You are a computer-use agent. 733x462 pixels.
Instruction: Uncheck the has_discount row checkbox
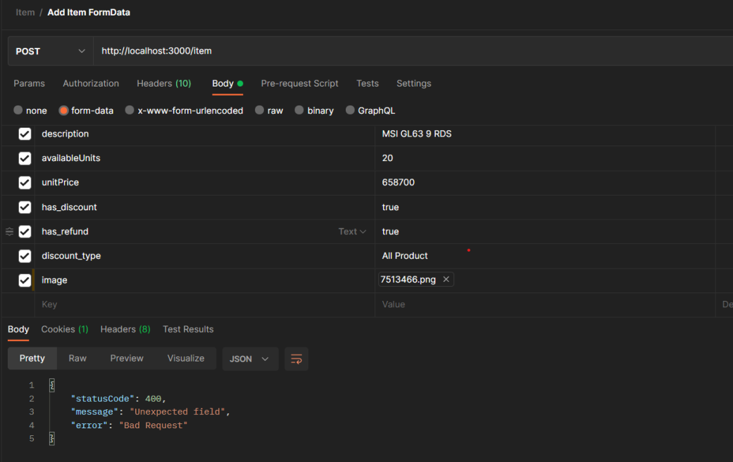25,207
